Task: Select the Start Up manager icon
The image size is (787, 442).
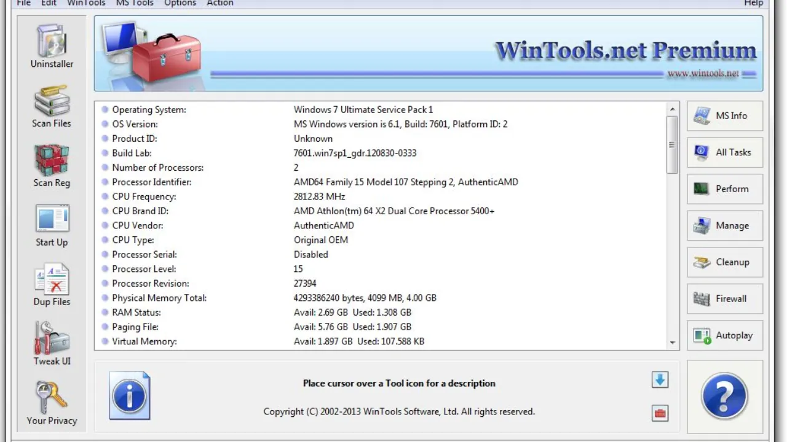Action: 52,225
